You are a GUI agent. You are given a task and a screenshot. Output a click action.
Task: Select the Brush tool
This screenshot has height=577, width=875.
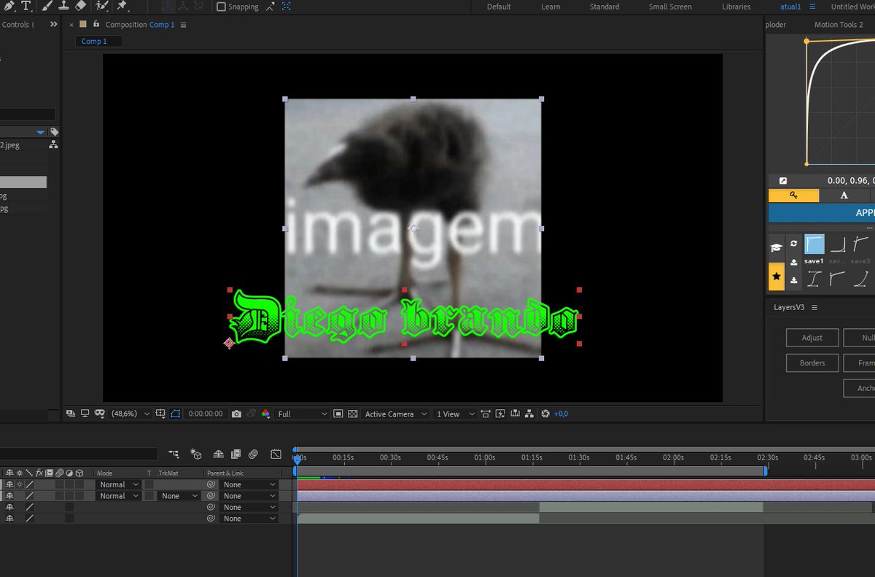[x=47, y=6]
